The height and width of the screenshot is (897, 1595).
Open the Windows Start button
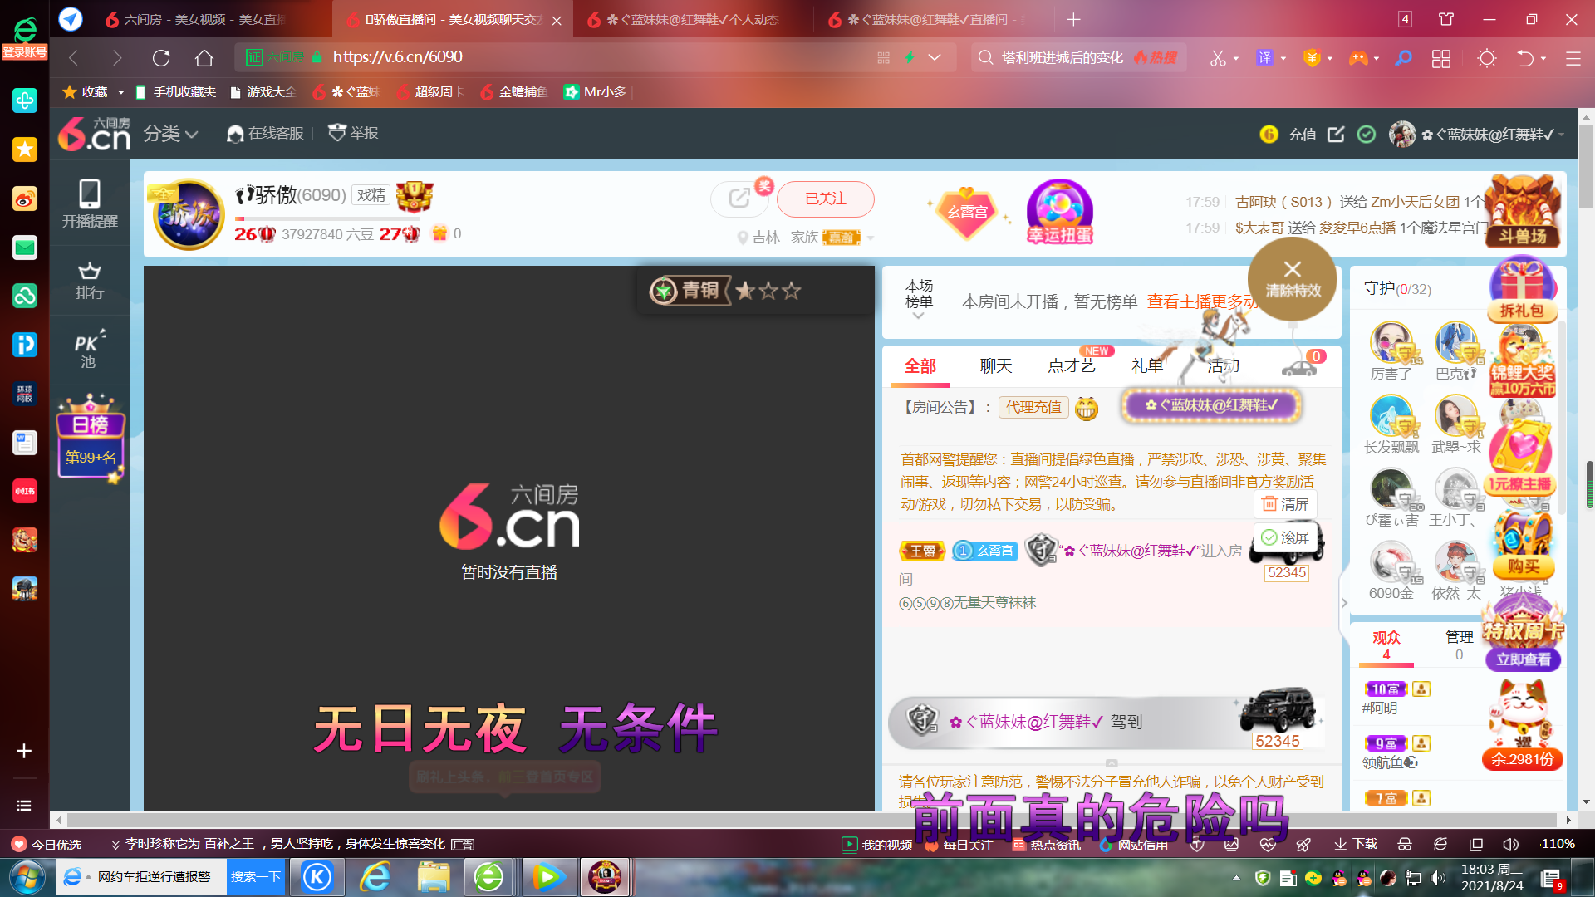(27, 877)
